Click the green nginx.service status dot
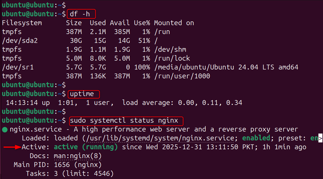This screenshot has height=179, width=323. pos(5,130)
